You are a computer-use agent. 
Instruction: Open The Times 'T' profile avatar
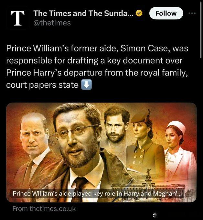[x=18, y=18]
